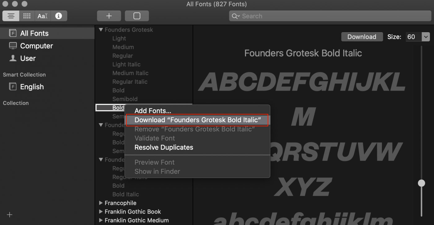Choose Download "Founders Grotesk Bold Italic" menu item
434x225 pixels.
pyautogui.click(x=197, y=120)
